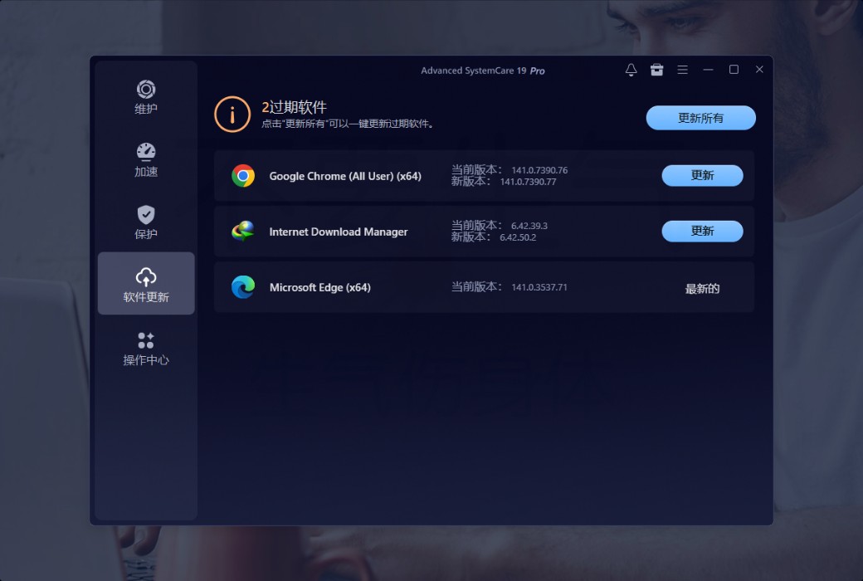The image size is (863, 581).
Task: Open the hamburger main menu
Action: point(682,70)
